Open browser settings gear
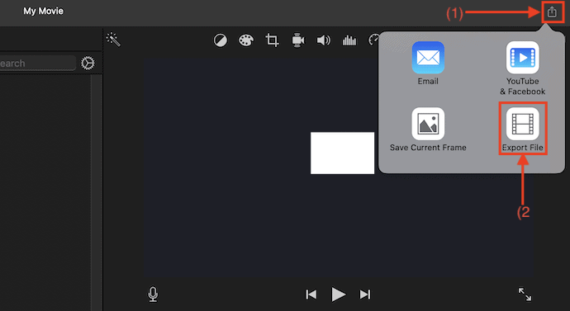This screenshot has width=570, height=311. [x=88, y=64]
